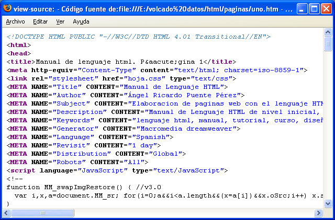Click the vertical scrollbar thumb

[x=328, y=44]
